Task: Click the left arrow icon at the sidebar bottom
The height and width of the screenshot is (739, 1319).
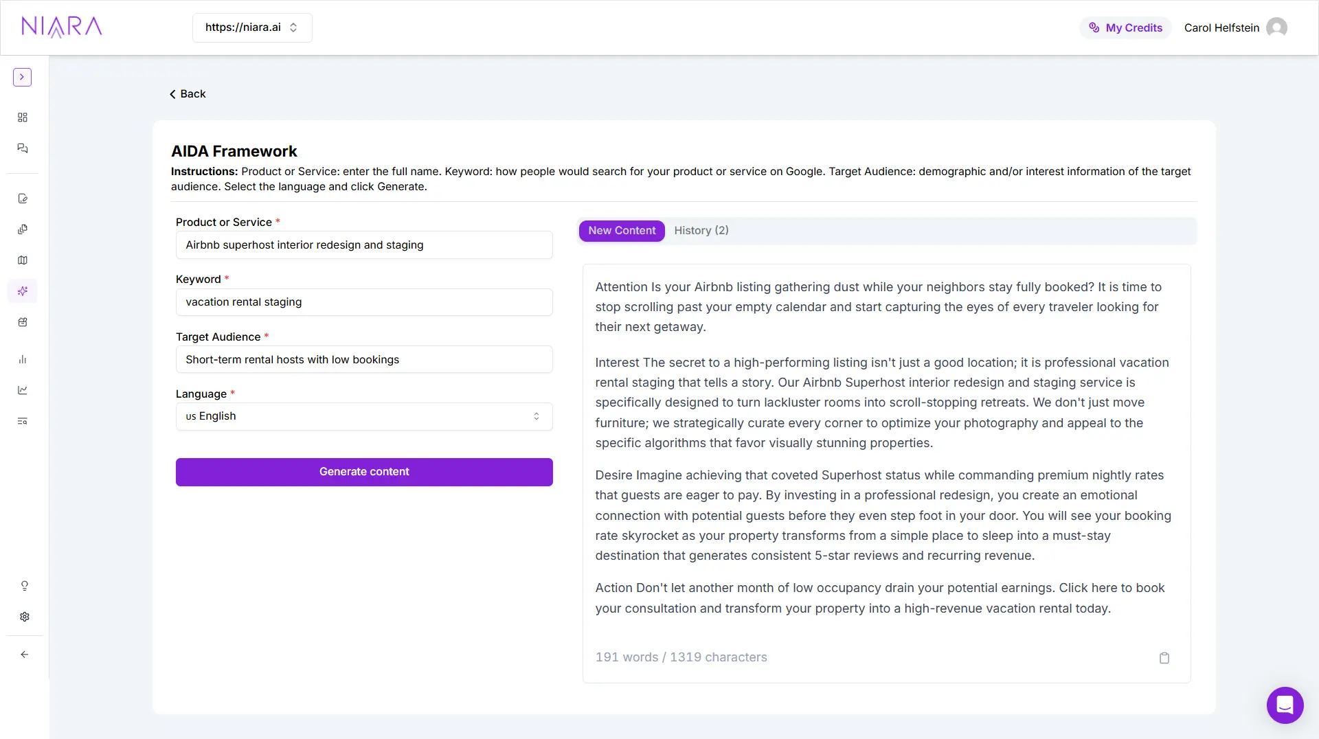Action: (x=25, y=655)
